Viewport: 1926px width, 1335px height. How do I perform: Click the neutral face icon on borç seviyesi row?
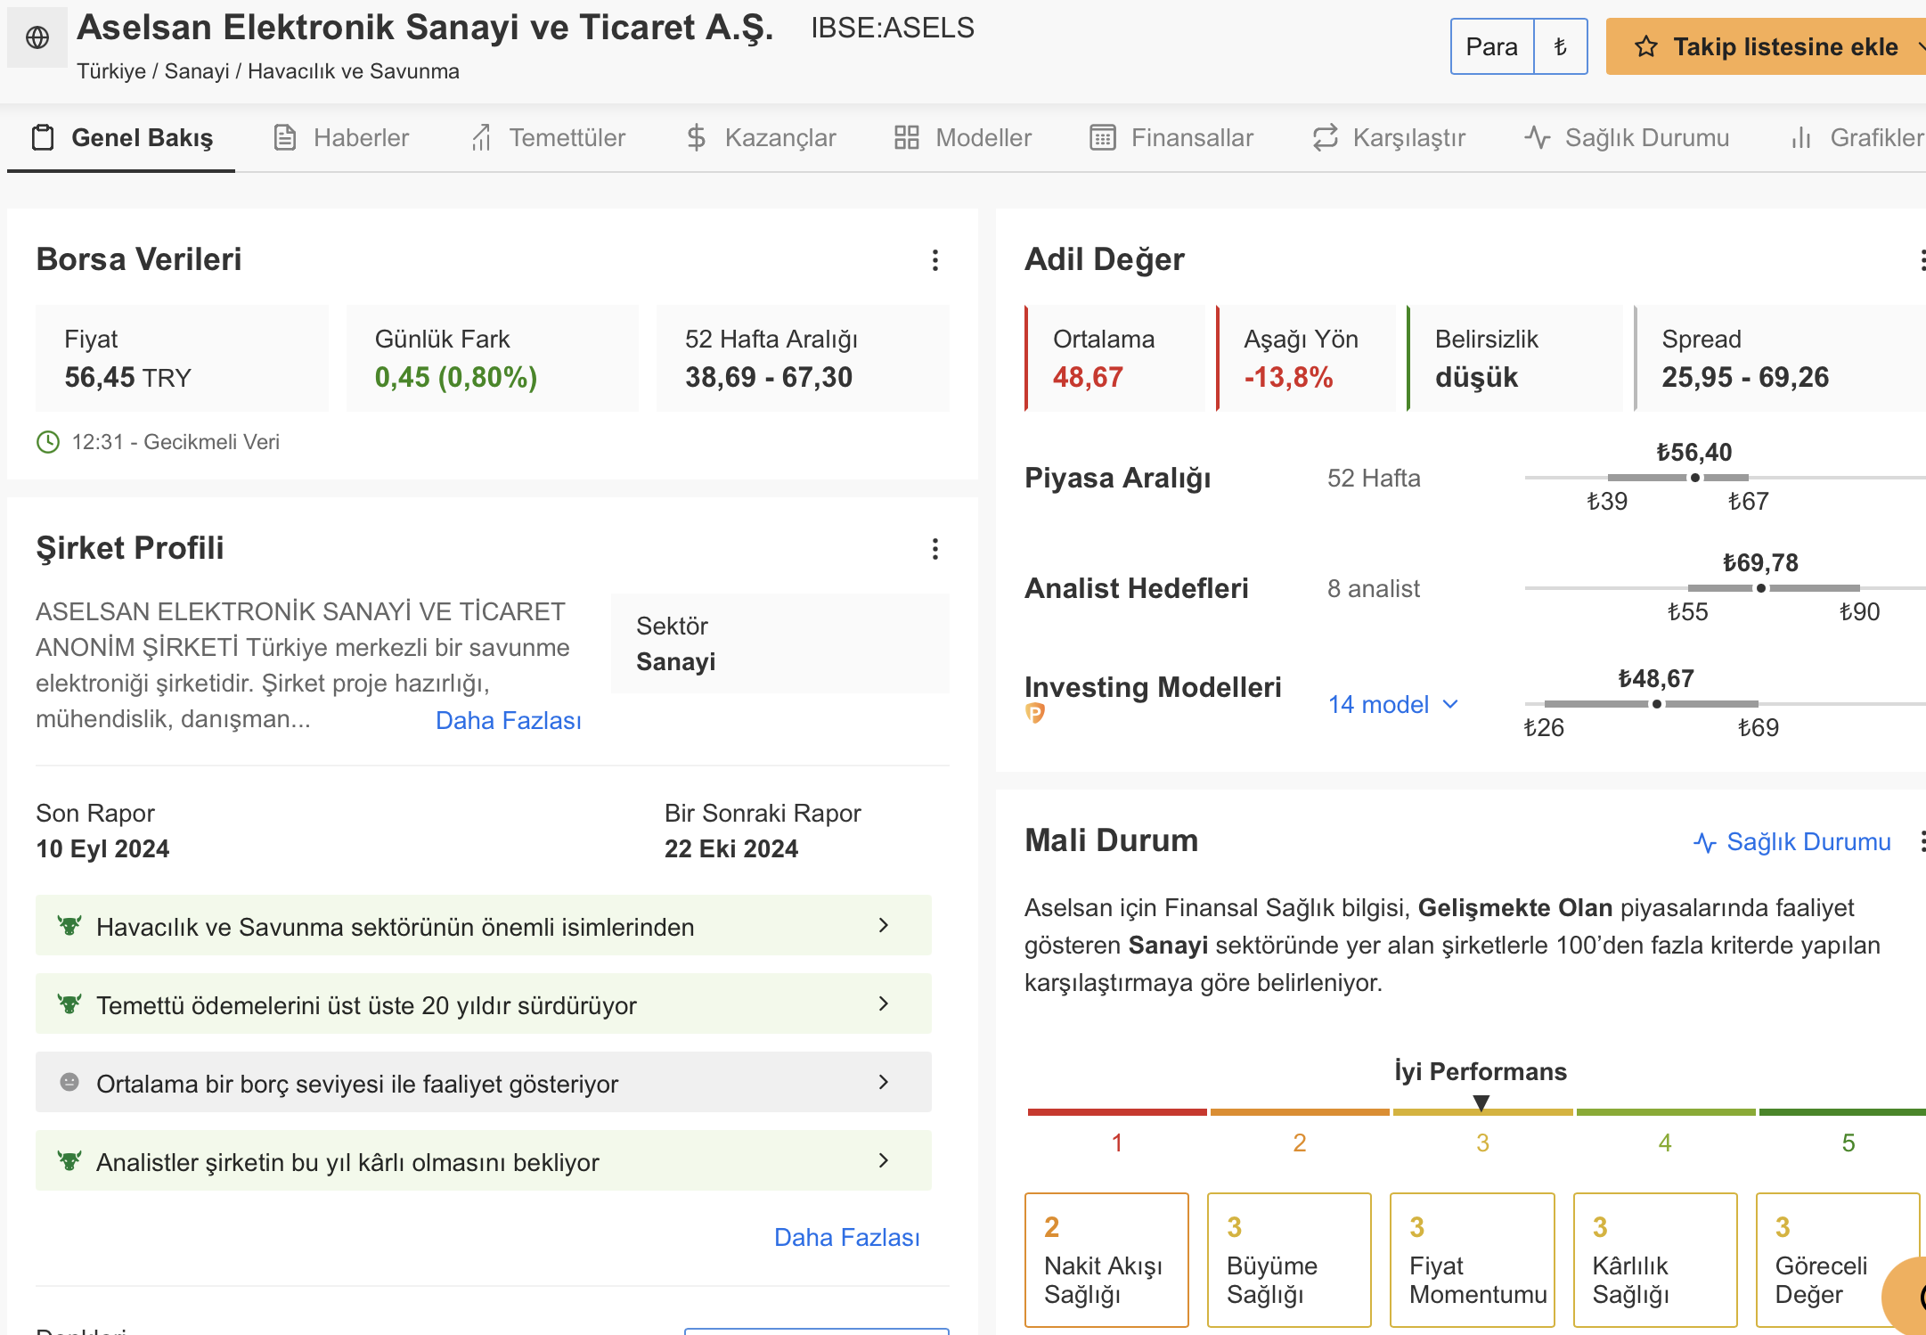coord(69,1082)
